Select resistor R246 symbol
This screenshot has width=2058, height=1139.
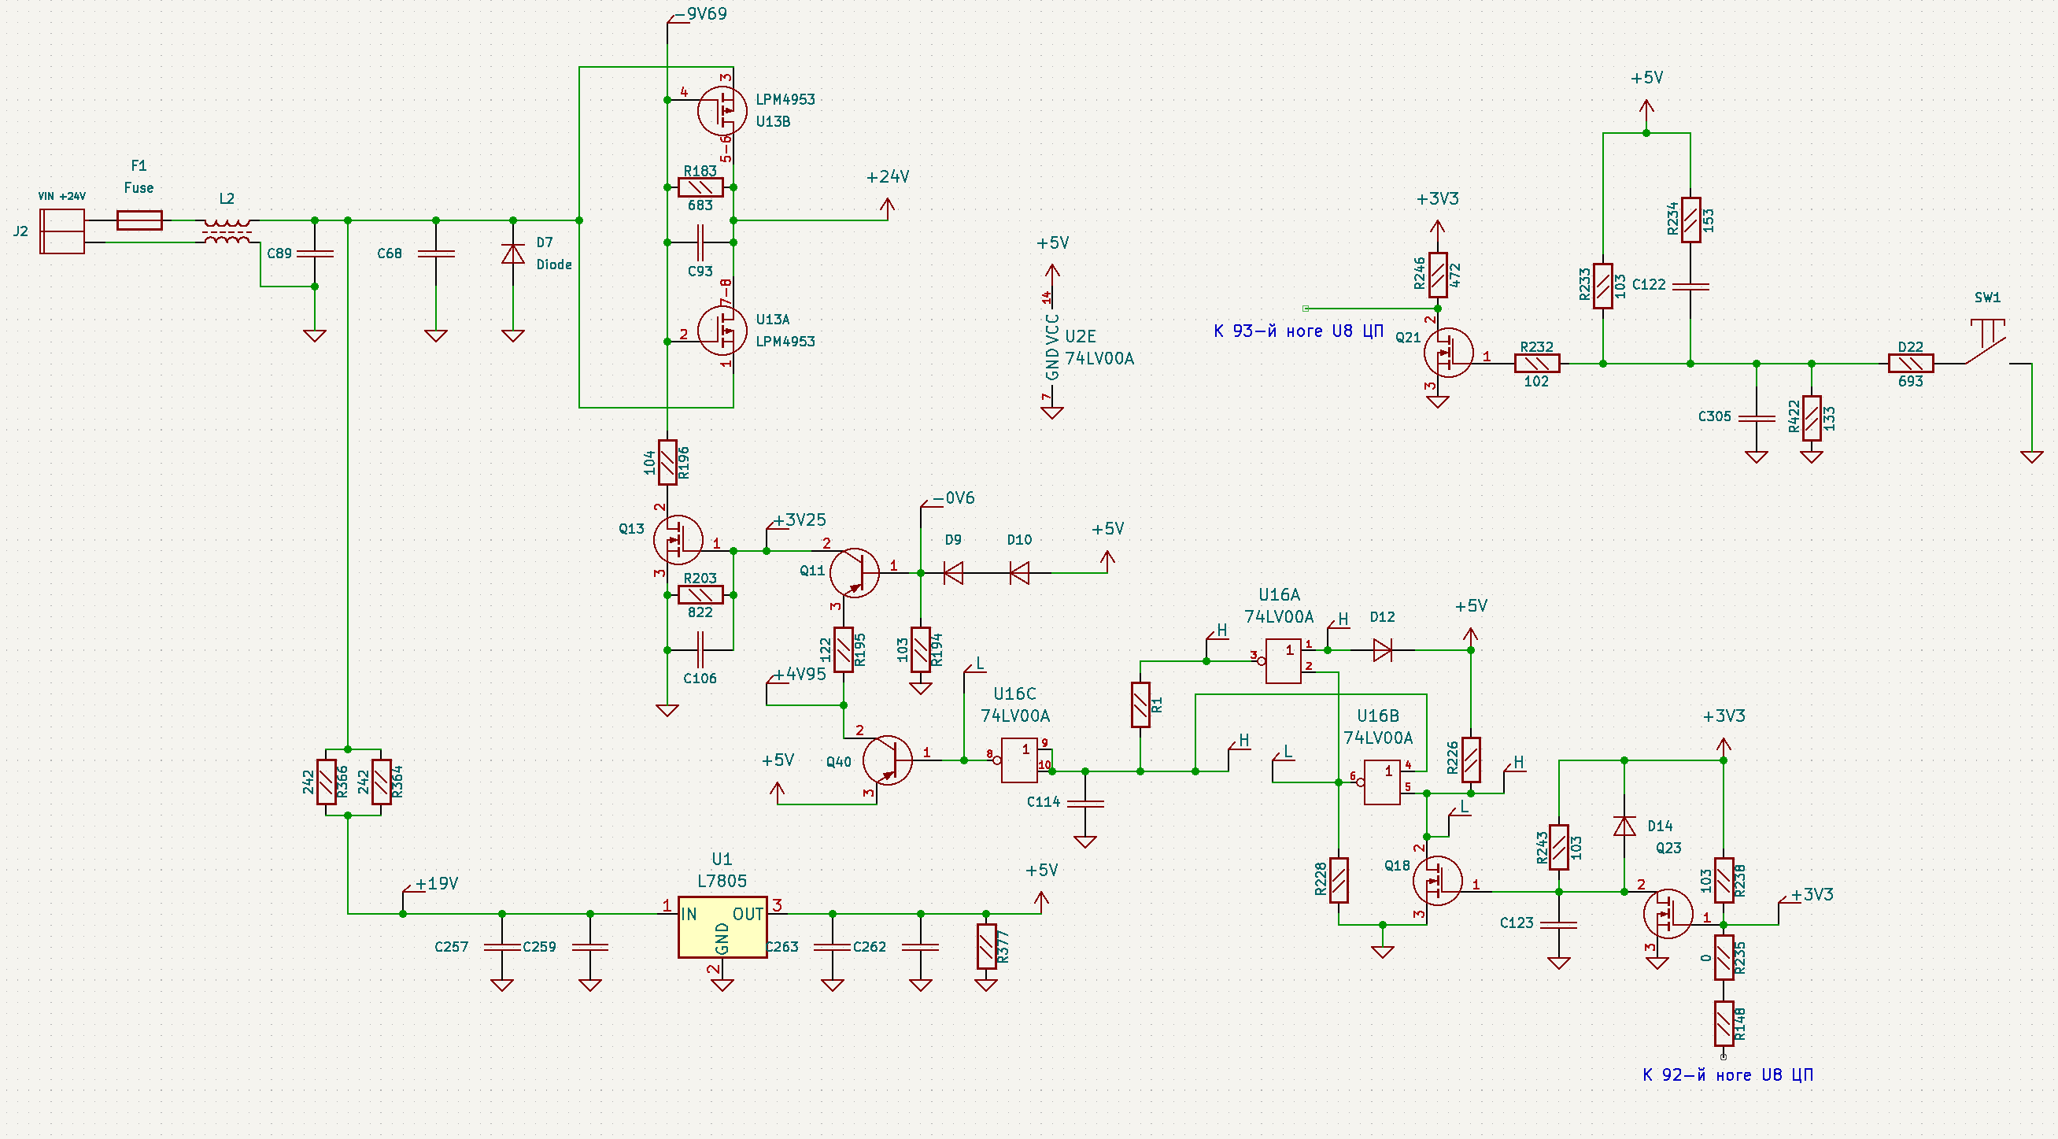1437,275
